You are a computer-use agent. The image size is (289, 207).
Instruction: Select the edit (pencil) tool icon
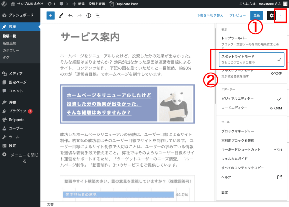[61, 16]
